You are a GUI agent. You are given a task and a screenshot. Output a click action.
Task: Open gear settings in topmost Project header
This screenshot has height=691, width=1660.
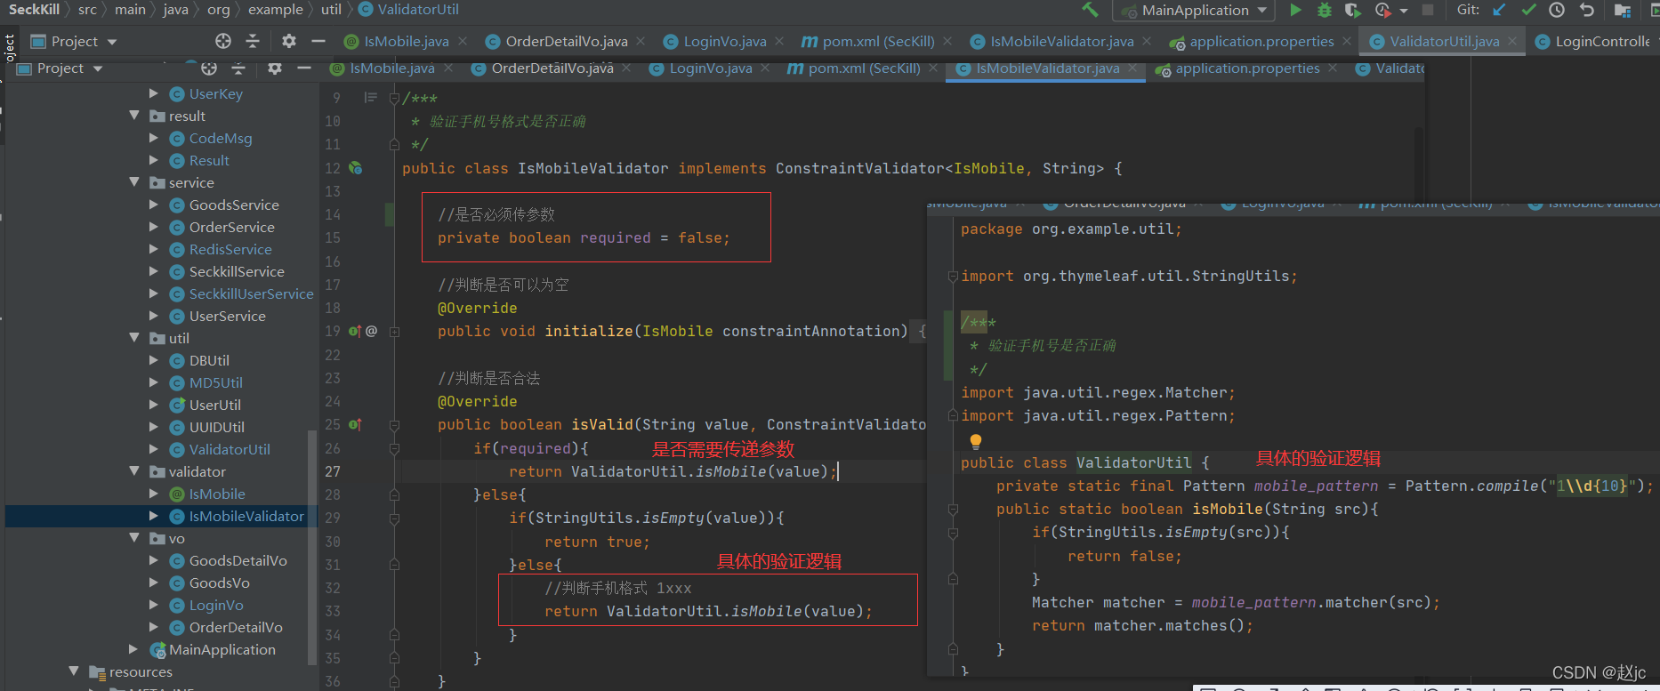289,41
